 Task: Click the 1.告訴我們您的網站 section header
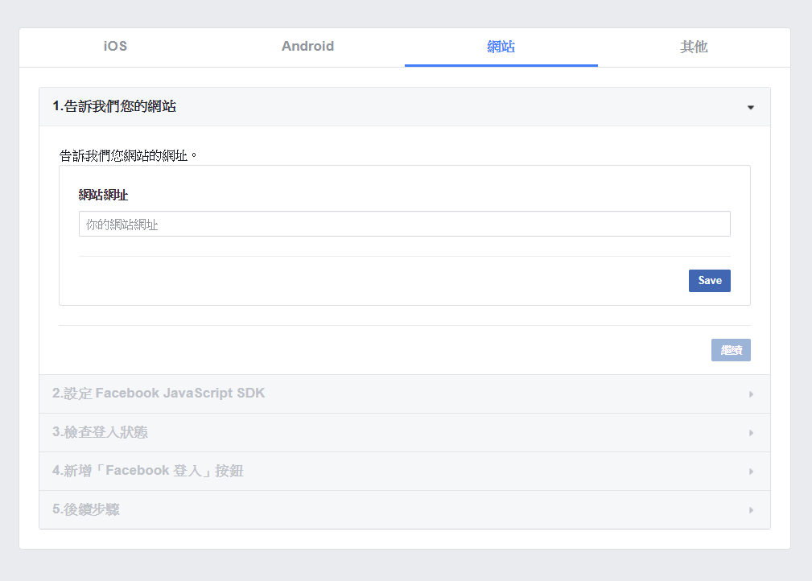pos(405,107)
